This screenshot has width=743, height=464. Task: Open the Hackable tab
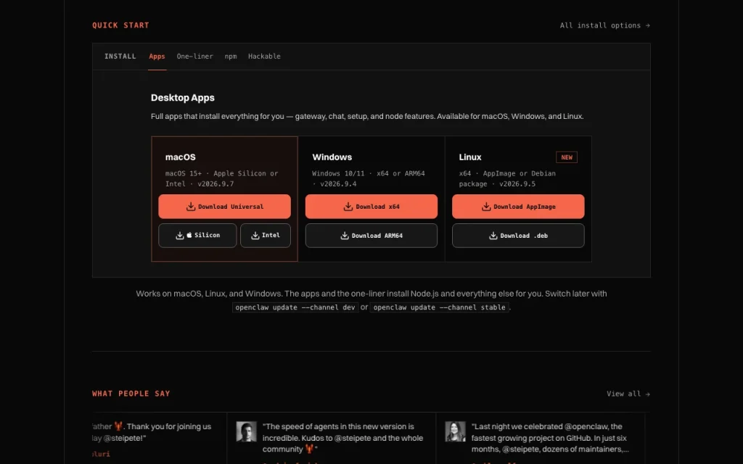click(x=264, y=57)
